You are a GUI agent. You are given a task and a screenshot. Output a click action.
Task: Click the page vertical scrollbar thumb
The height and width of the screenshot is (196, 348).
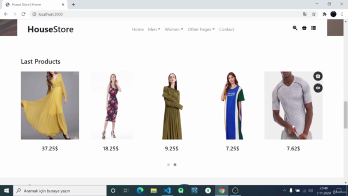point(346,115)
